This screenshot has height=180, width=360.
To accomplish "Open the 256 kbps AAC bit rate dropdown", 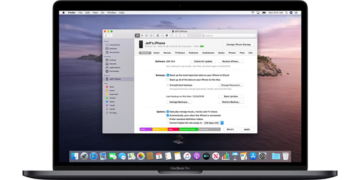I will (213, 123).
